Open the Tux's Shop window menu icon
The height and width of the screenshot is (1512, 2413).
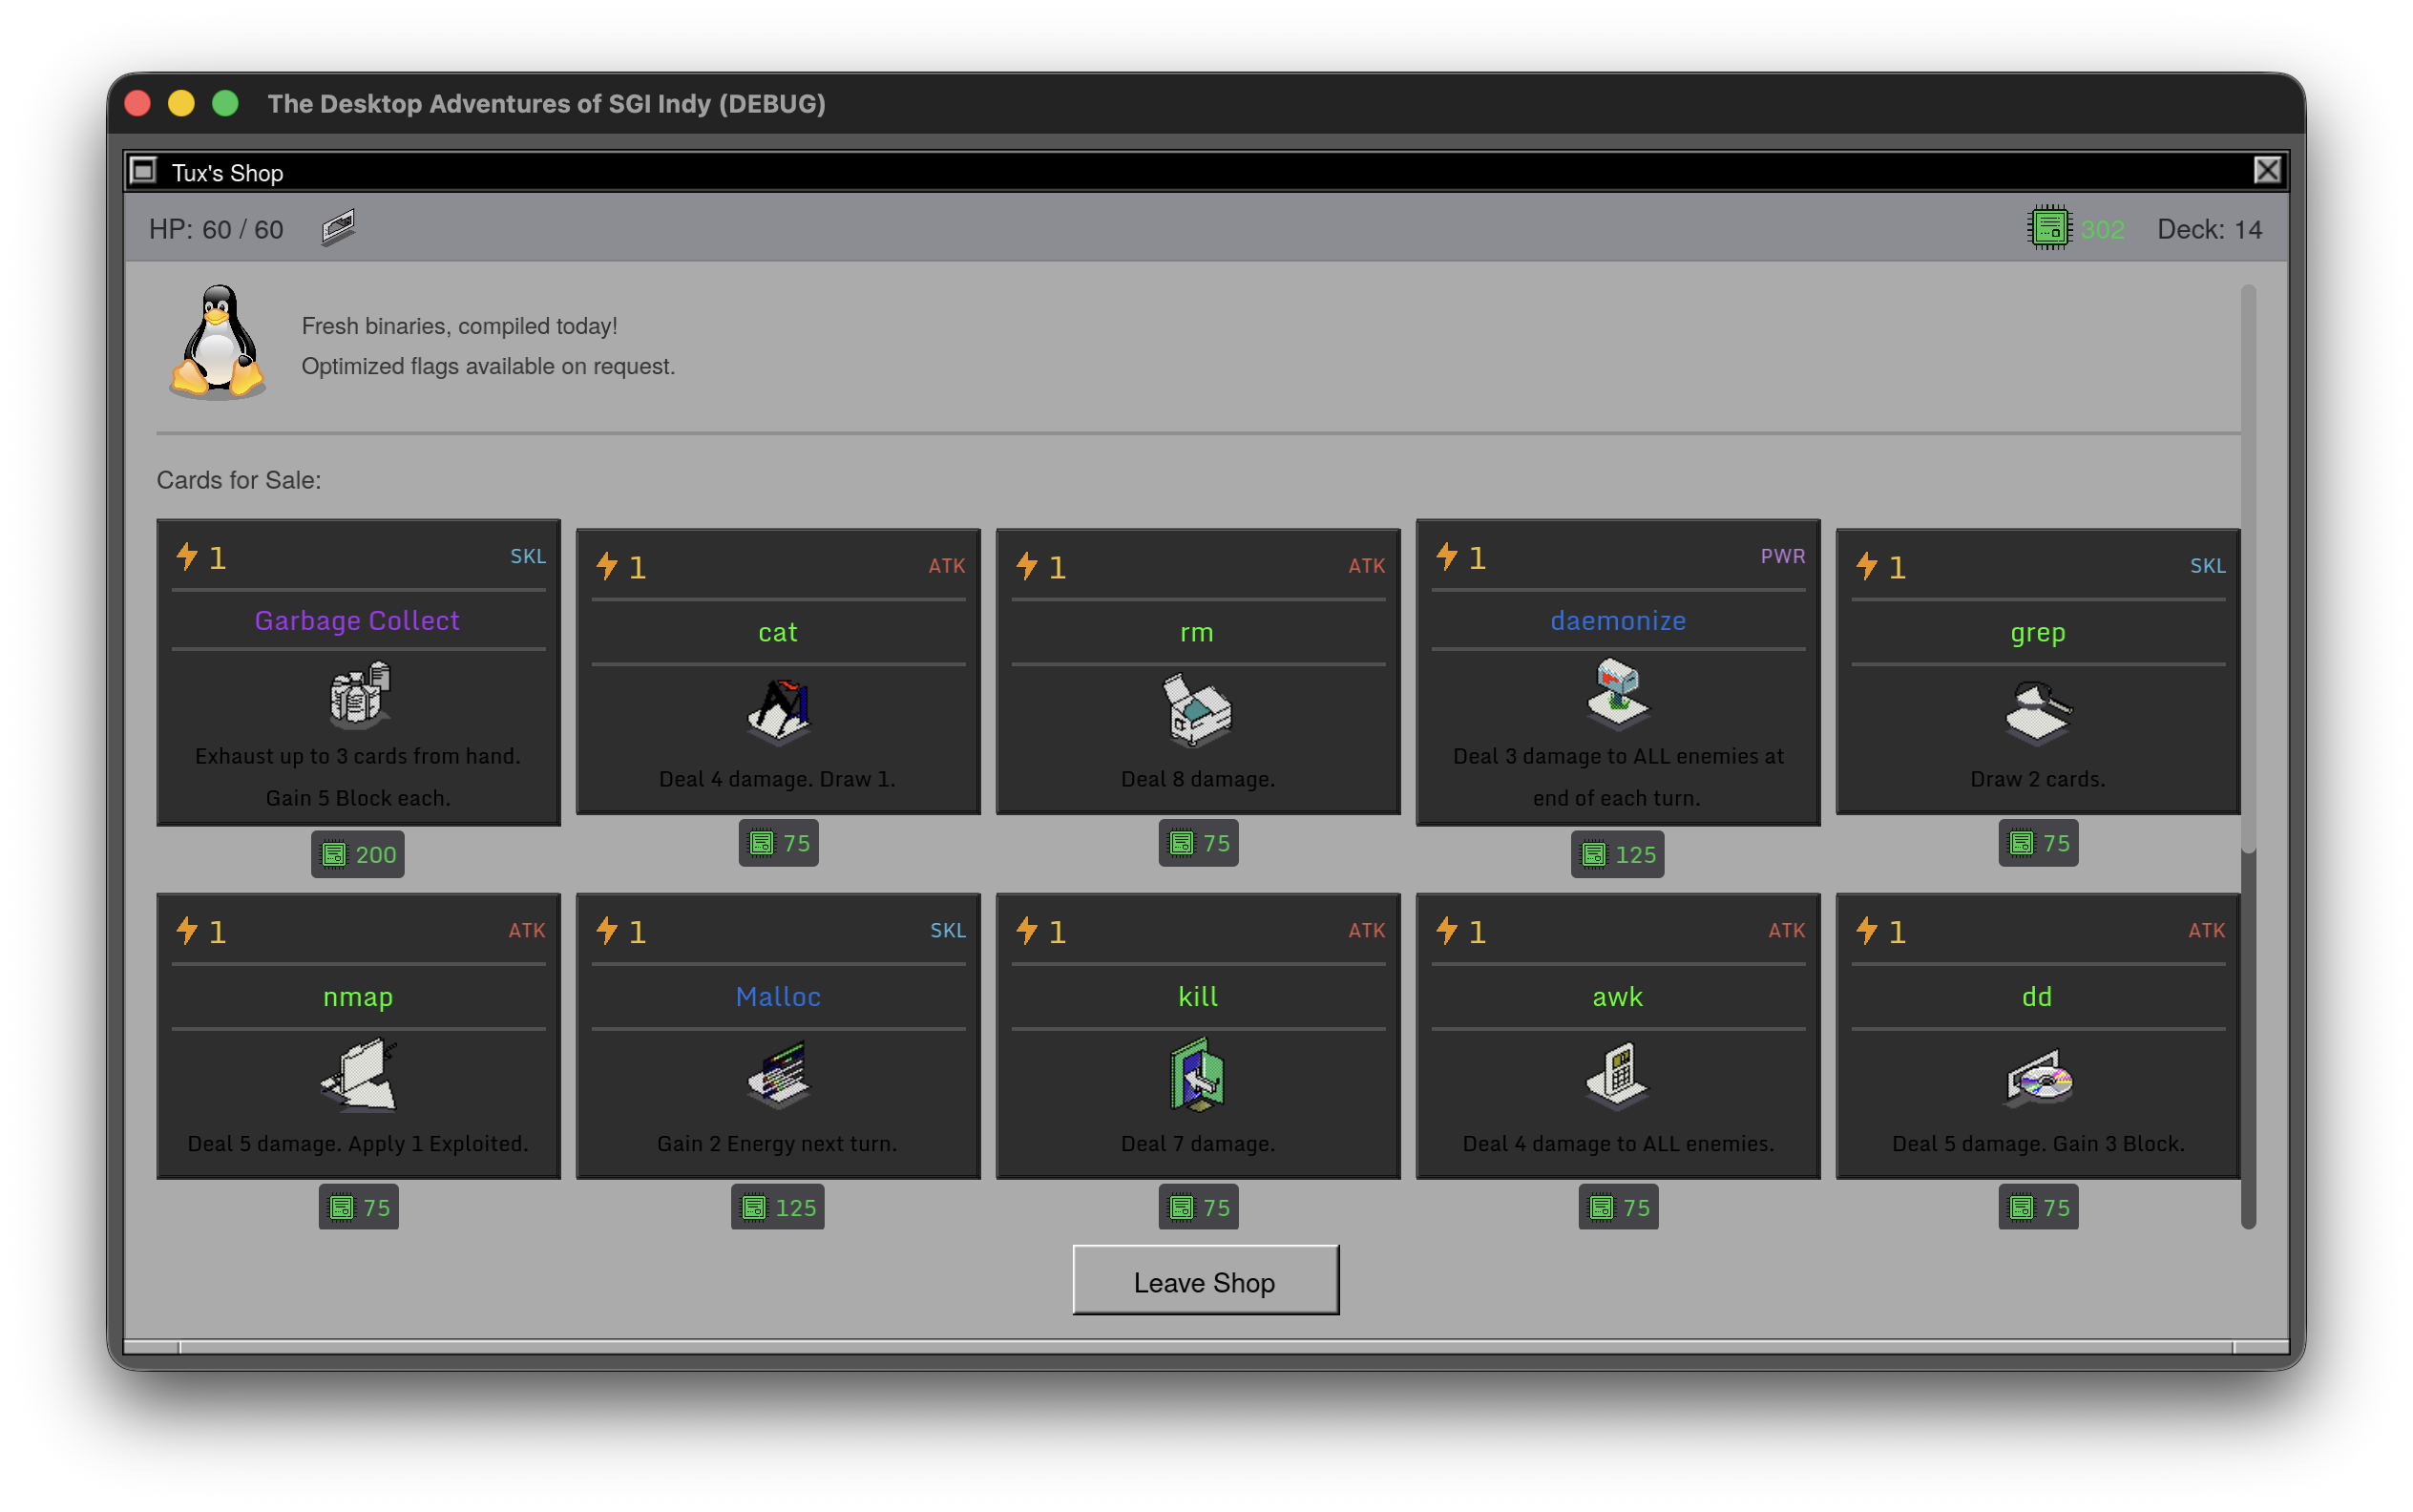144,171
